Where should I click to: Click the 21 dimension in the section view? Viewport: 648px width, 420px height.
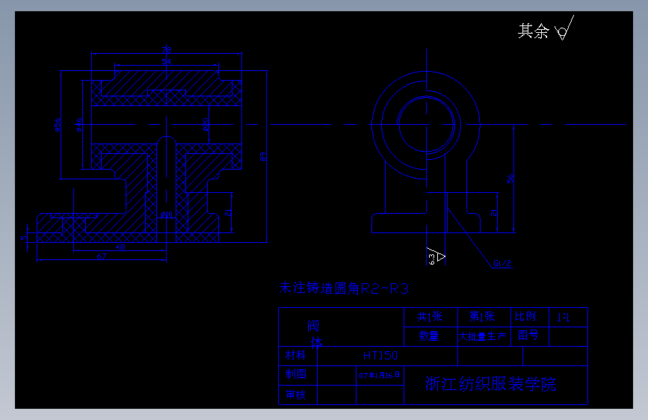tap(228, 212)
